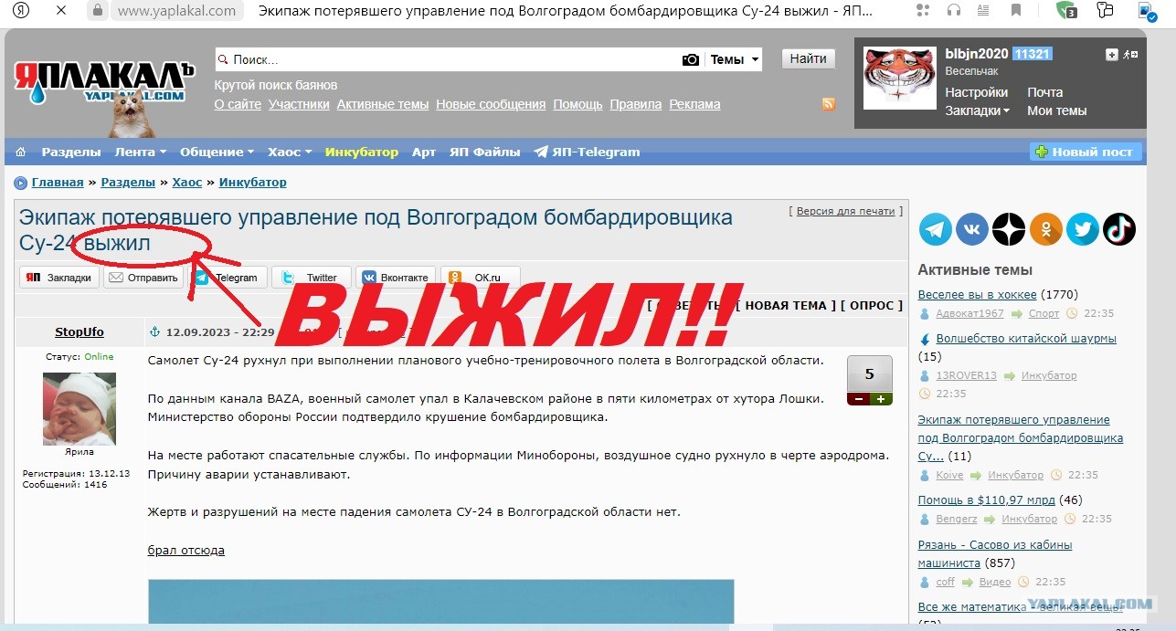Upvote the post with green plus
1176x631 pixels.
[881, 399]
